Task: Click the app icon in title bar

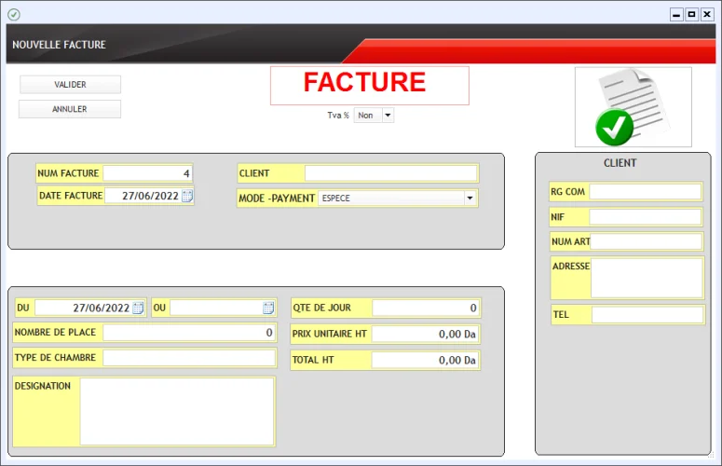Action: click(13, 14)
